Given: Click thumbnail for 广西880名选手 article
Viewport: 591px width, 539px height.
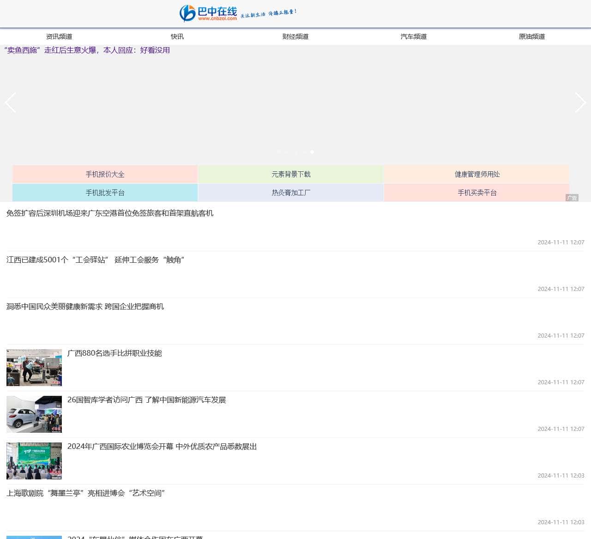Looking at the screenshot, I should [x=34, y=368].
